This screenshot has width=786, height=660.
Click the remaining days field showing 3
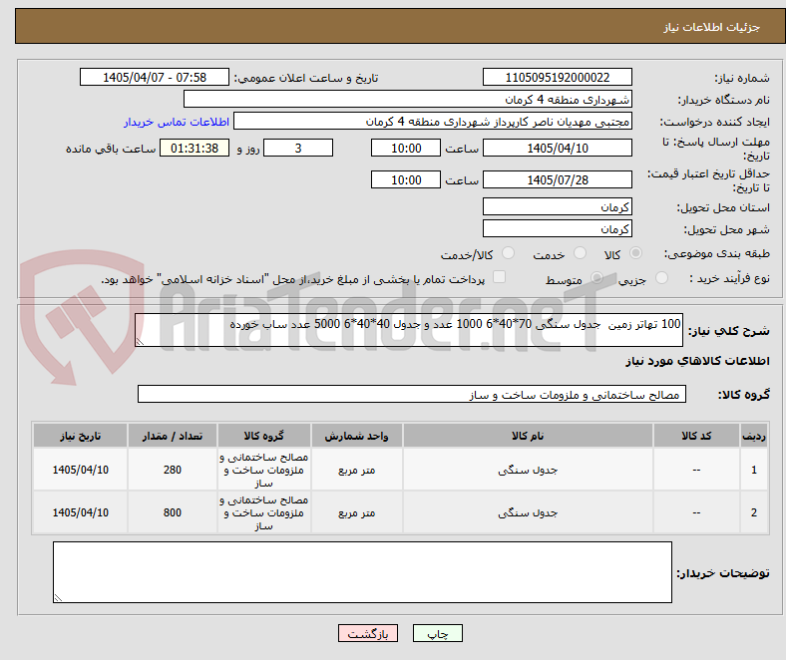point(298,149)
